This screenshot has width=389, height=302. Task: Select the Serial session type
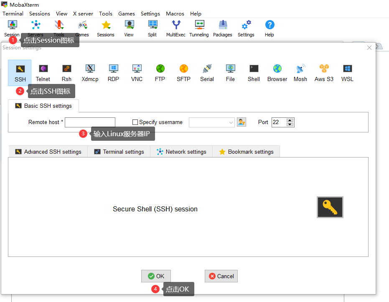[x=207, y=73]
